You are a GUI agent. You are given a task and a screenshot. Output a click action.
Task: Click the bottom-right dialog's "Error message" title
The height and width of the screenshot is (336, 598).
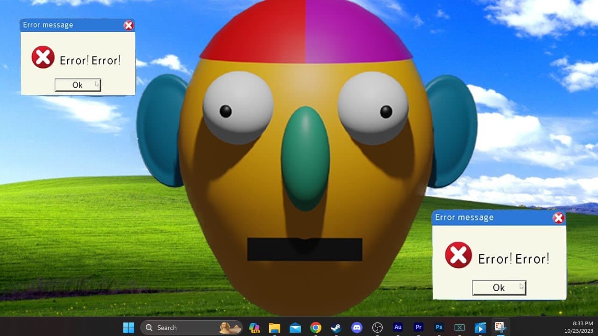click(x=464, y=217)
